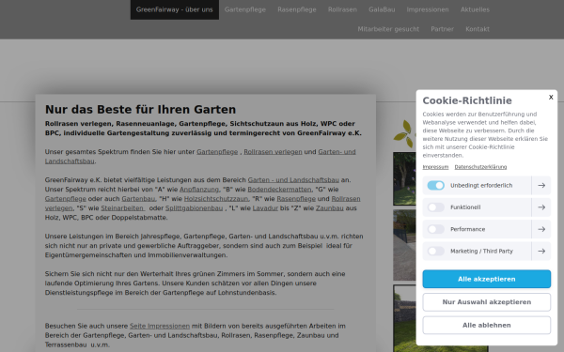Enable the Performance cookies switch

click(435, 229)
